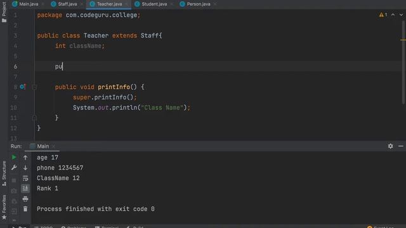This screenshot has width=406, height=228.
Task: Switch to Person.java editor tab
Action: click(198, 4)
